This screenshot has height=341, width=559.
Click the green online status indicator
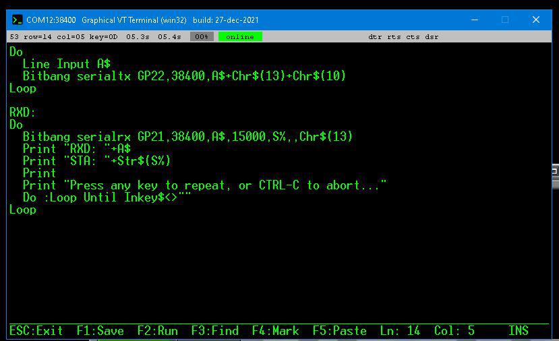coord(240,36)
